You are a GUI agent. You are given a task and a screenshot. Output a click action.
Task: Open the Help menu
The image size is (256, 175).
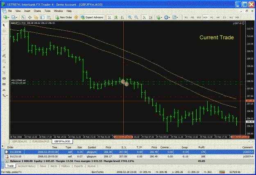[69, 11]
